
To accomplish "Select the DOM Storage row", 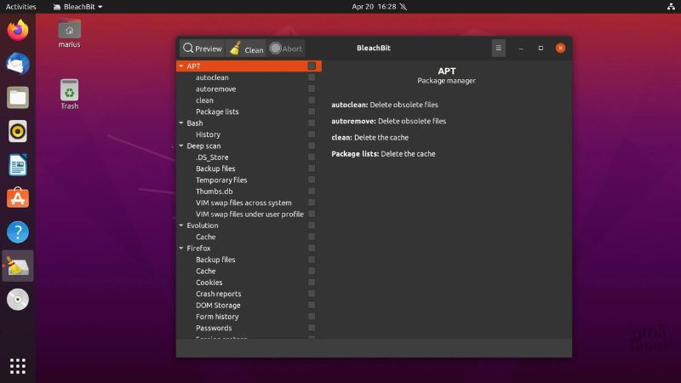I will [249, 305].
